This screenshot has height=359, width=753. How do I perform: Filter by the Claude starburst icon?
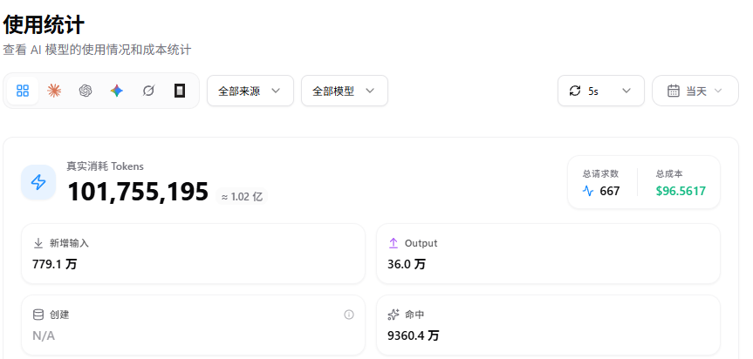point(54,91)
